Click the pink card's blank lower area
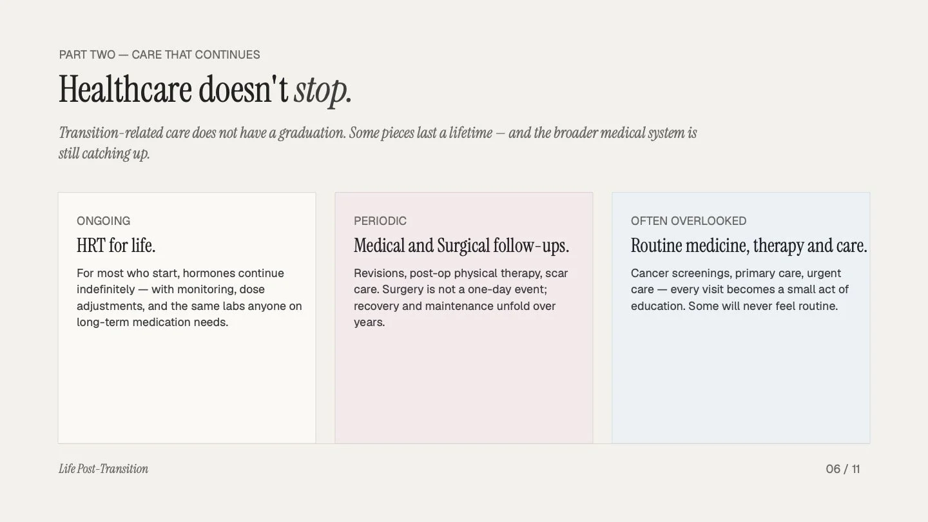Screen dimensions: 928x522 click(x=464, y=387)
